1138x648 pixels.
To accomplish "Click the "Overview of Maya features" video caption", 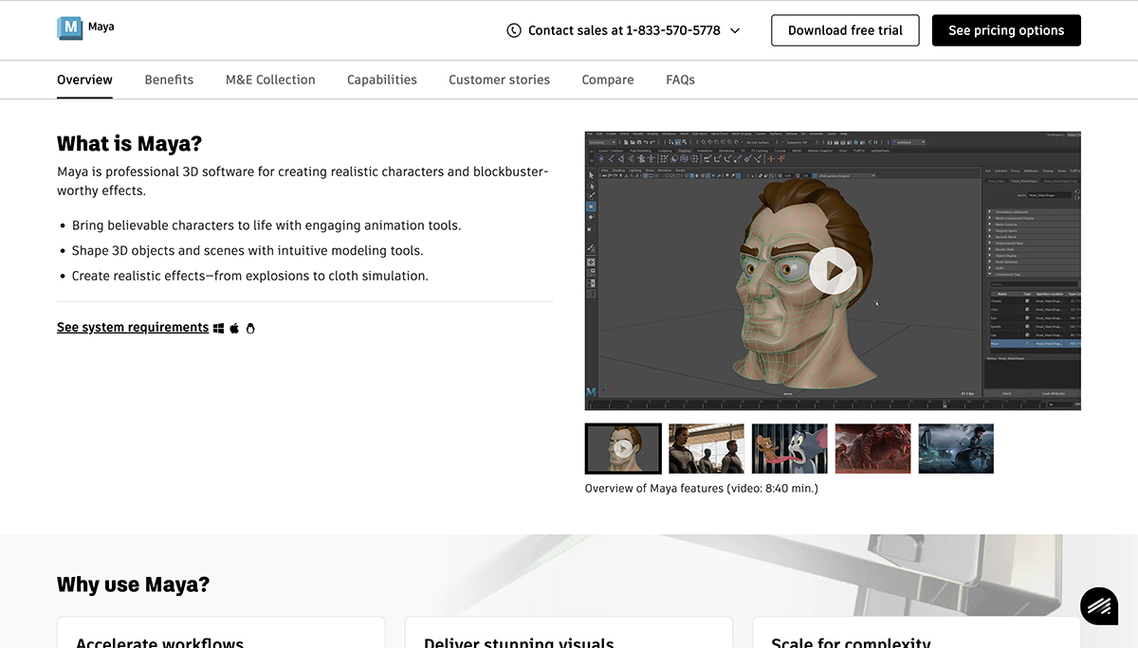I will (702, 489).
